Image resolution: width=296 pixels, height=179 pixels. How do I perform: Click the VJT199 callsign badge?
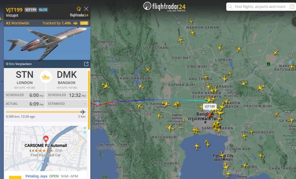coord(31,10)
